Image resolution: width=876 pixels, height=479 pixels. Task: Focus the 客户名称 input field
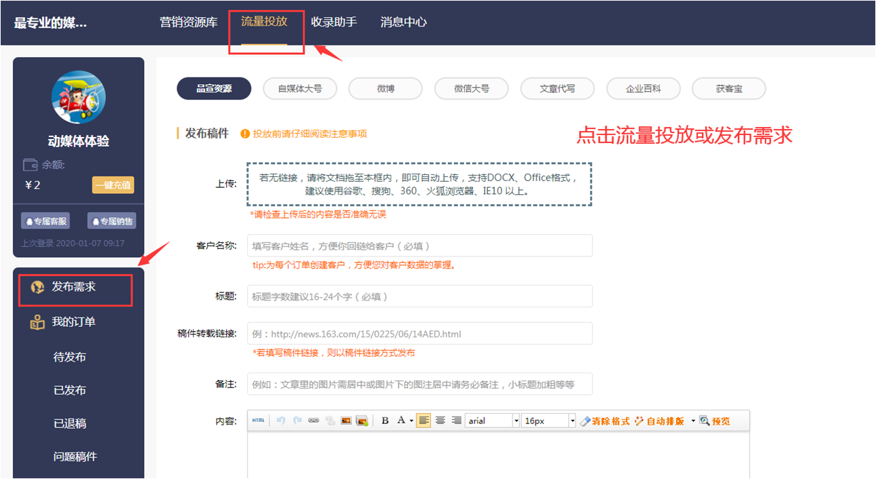tap(419, 246)
